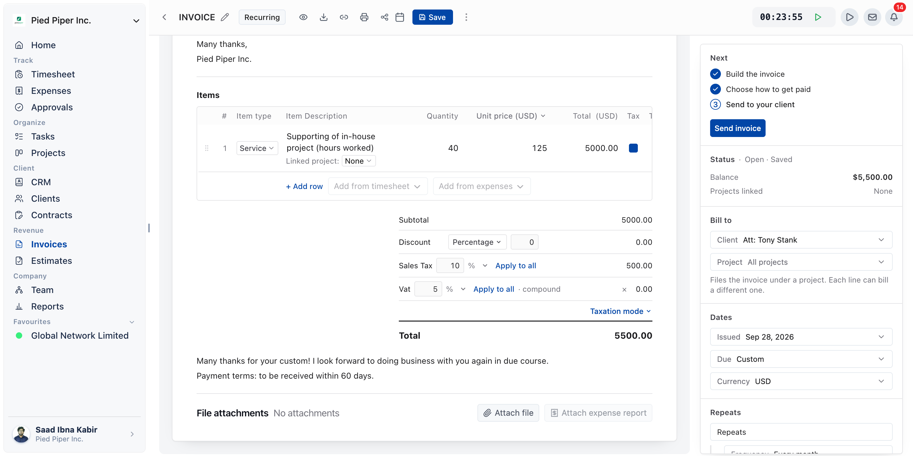Click the Attach file button
This screenshot has height=456, width=913.
[x=508, y=413]
